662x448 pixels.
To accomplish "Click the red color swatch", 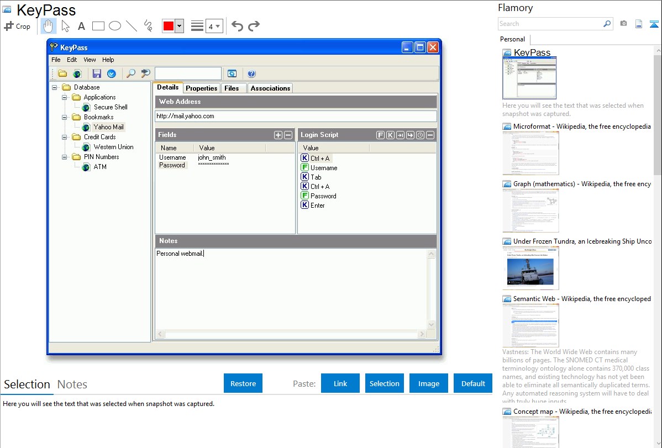I will coord(169,26).
